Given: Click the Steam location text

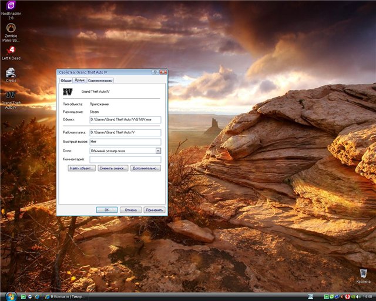Looking at the screenshot, I should click(x=94, y=112).
